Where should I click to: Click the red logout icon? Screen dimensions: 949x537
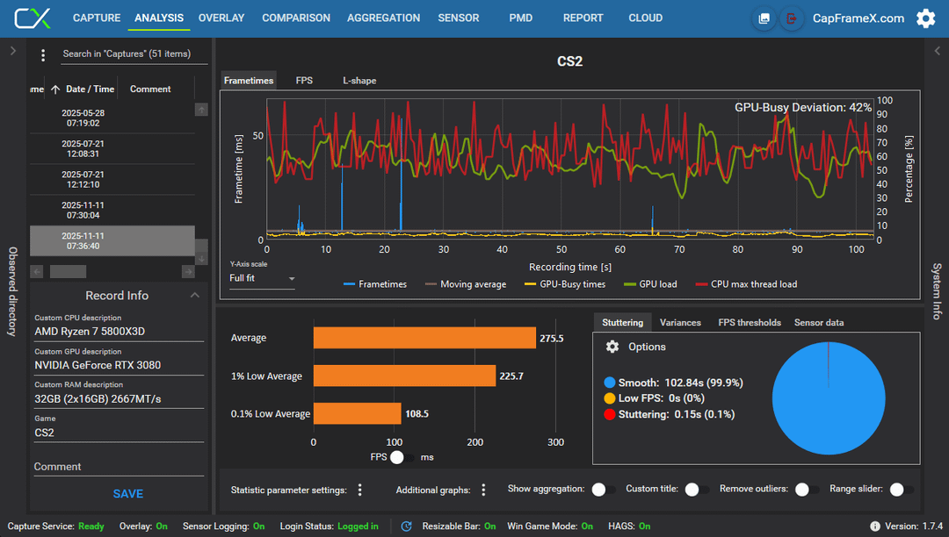coord(791,18)
